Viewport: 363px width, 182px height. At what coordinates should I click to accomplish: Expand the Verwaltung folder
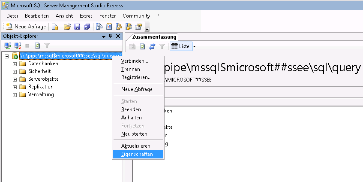point(15,95)
